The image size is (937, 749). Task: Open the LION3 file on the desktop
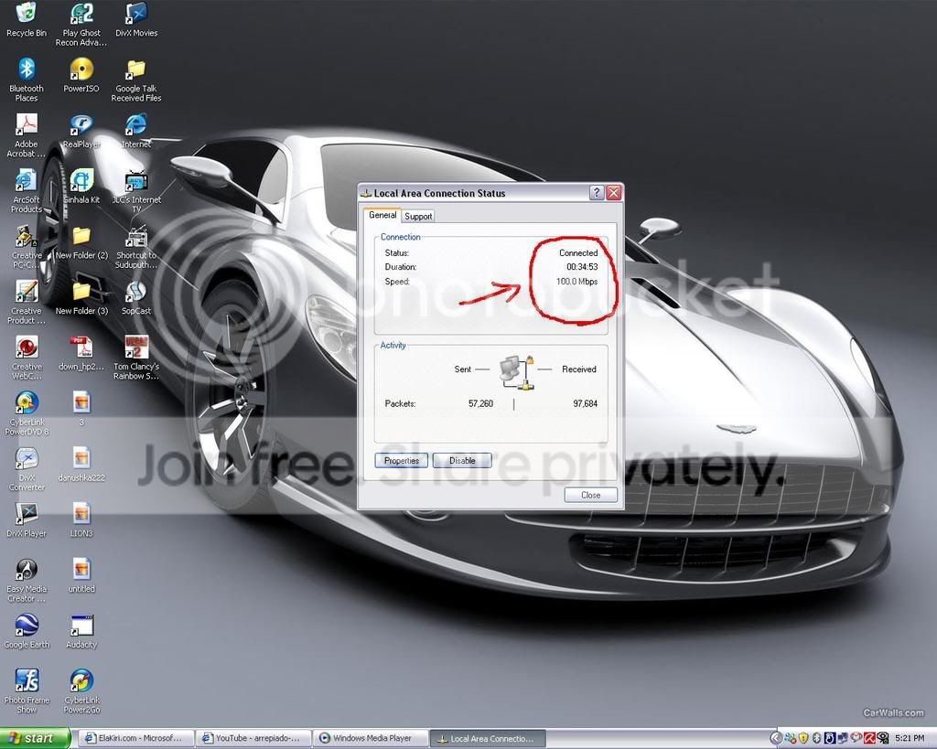point(81,519)
